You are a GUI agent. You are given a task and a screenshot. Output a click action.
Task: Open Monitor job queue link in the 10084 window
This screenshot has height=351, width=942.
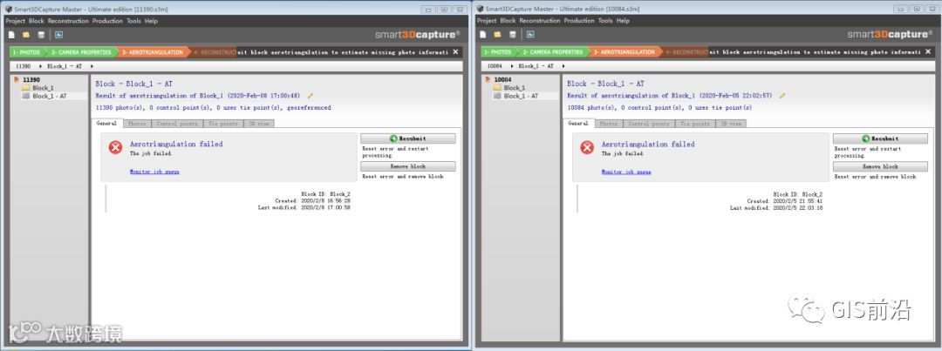(626, 172)
